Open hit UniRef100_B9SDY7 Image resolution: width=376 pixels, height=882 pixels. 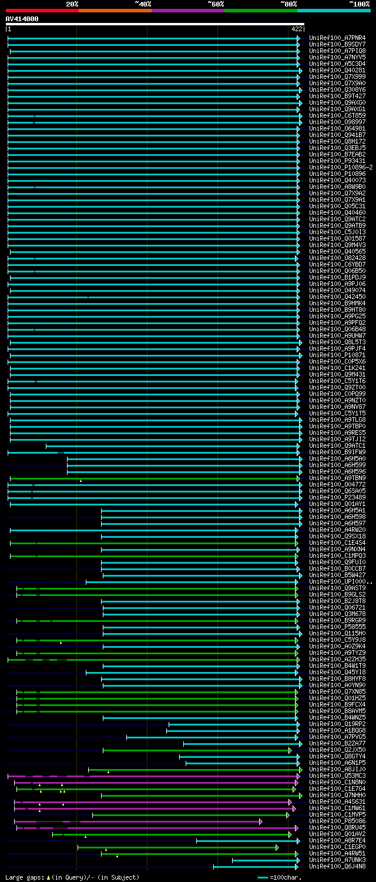[337, 44]
